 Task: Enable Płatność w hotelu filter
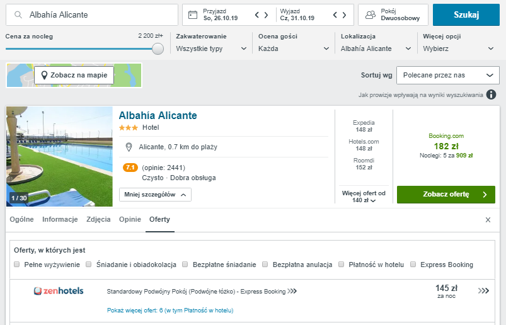click(x=341, y=265)
